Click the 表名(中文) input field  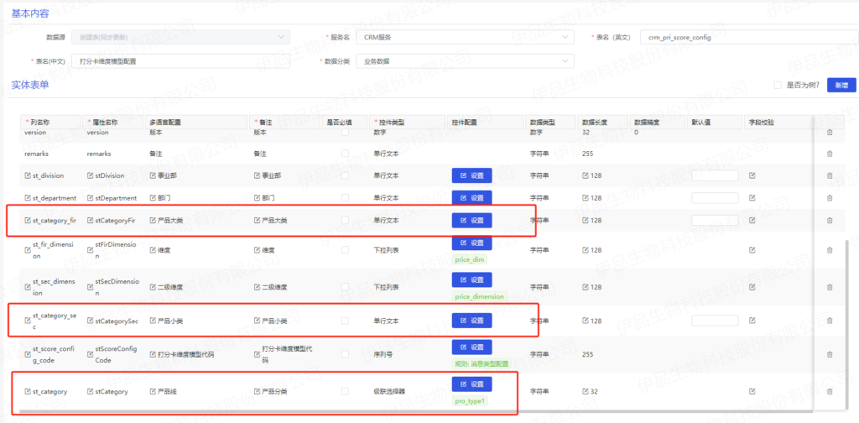pyautogui.click(x=181, y=61)
